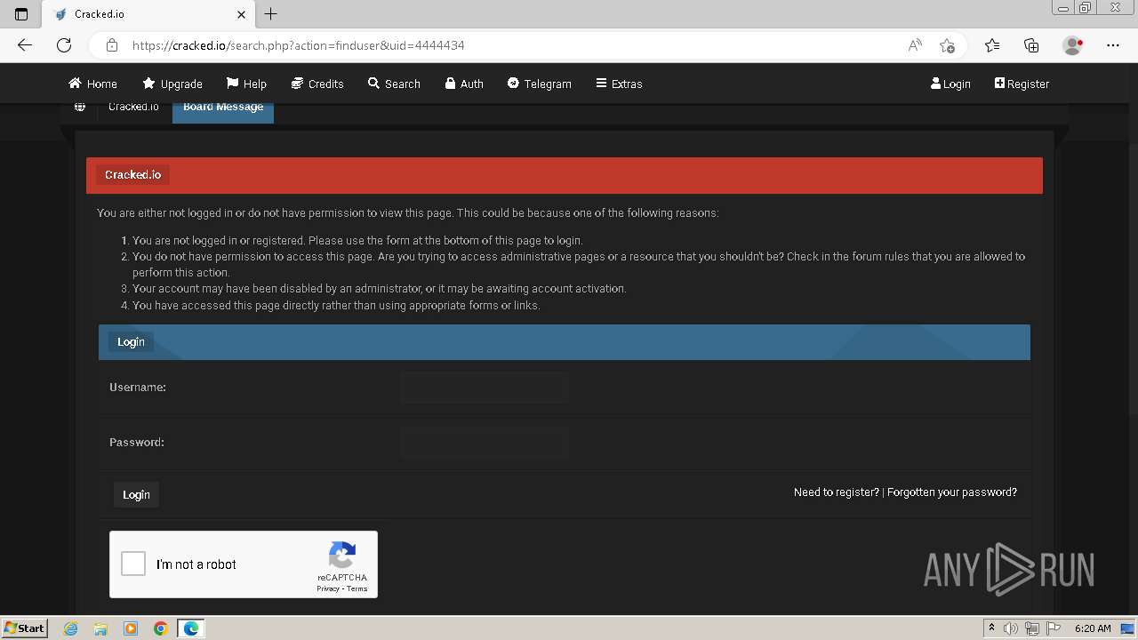This screenshot has height=640, width=1138.
Task: Open Telegram link in navigation
Action: pyautogui.click(x=539, y=84)
